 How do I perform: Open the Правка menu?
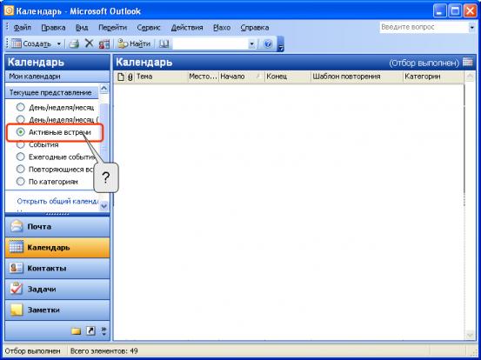53,28
